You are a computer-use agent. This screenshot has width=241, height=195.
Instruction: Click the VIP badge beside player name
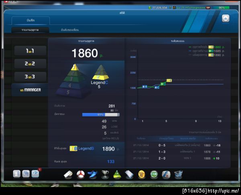208,8
